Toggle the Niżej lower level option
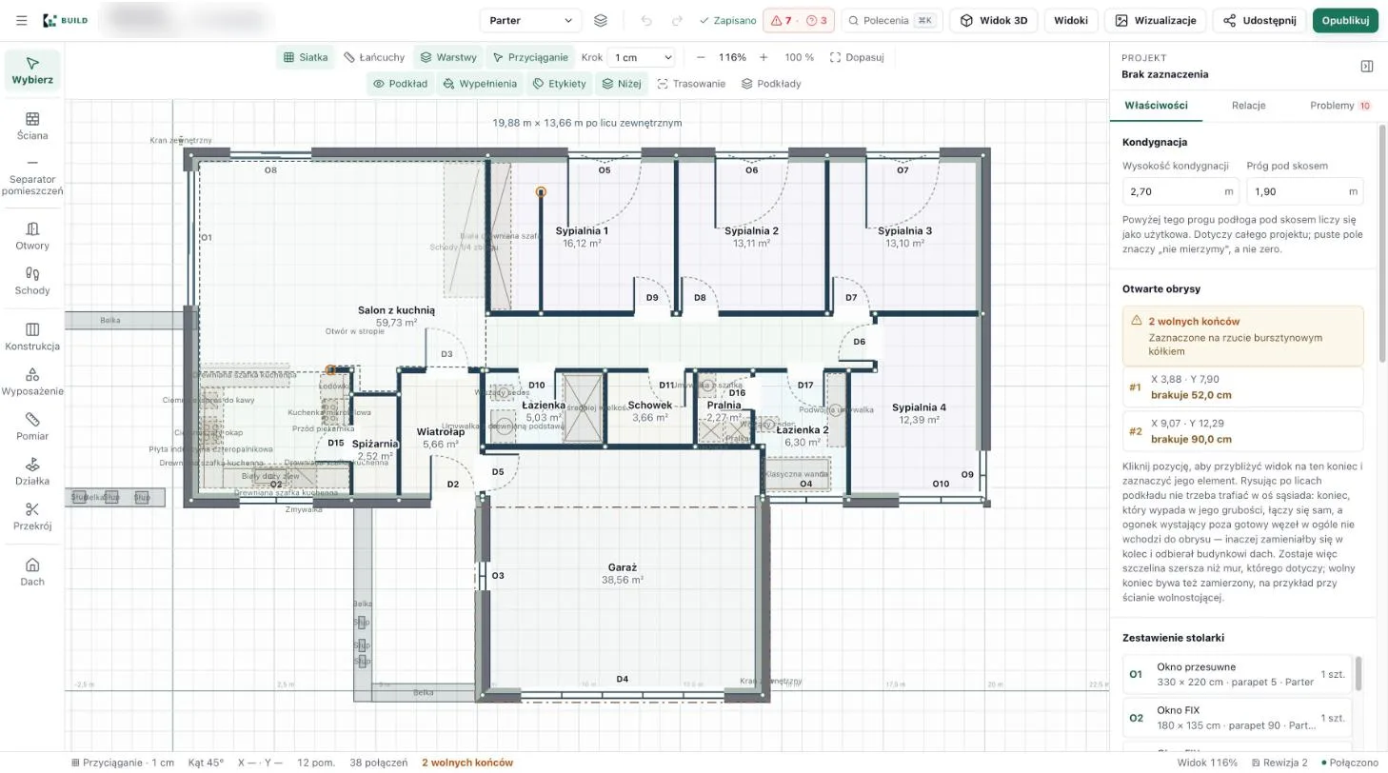Image resolution: width=1388 pixels, height=773 pixels. pos(622,84)
